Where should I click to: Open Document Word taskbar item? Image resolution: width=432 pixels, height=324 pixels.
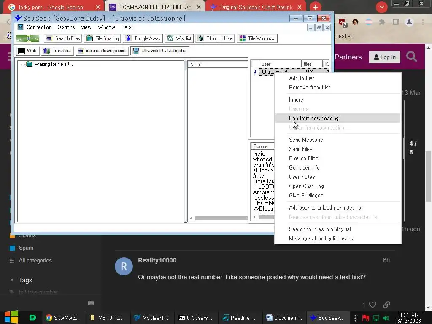284,318
